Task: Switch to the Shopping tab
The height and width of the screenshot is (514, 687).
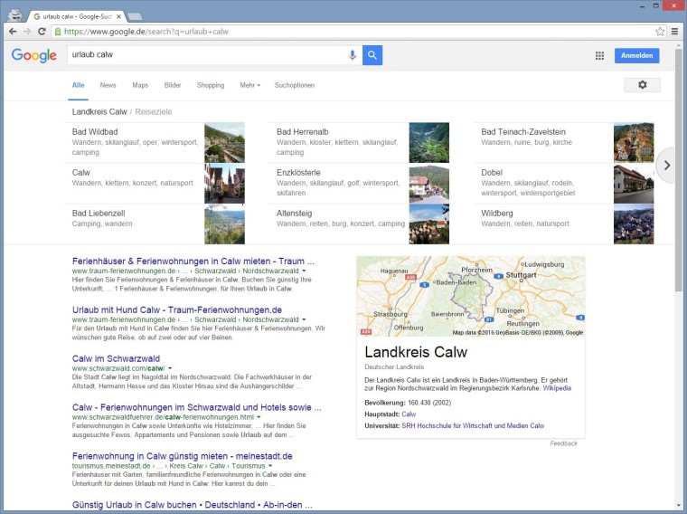Action: pos(211,85)
